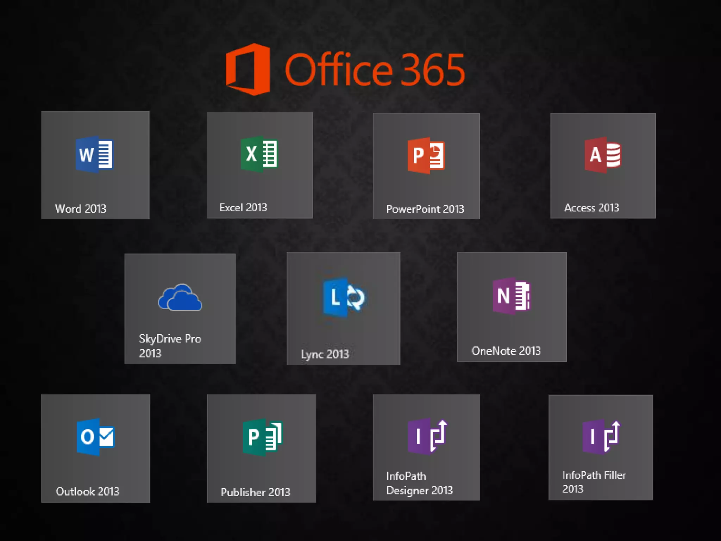This screenshot has width=721, height=541.
Task: Open the Word 2013 blue W icon
Action: [x=94, y=154]
